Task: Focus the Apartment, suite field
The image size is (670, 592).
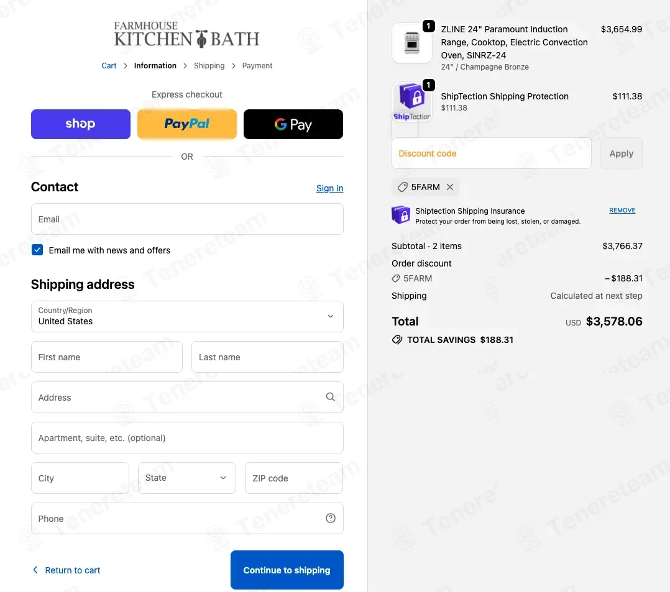Action: pyautogui.click(x=187, y=438)
